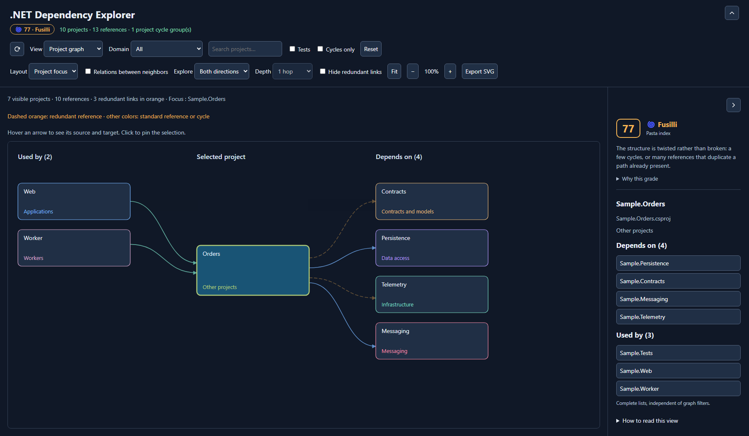Click the .NET Dependency Explorer title
Screen dimensions: 749x436
pyautogui.click(x=72, y=15)
